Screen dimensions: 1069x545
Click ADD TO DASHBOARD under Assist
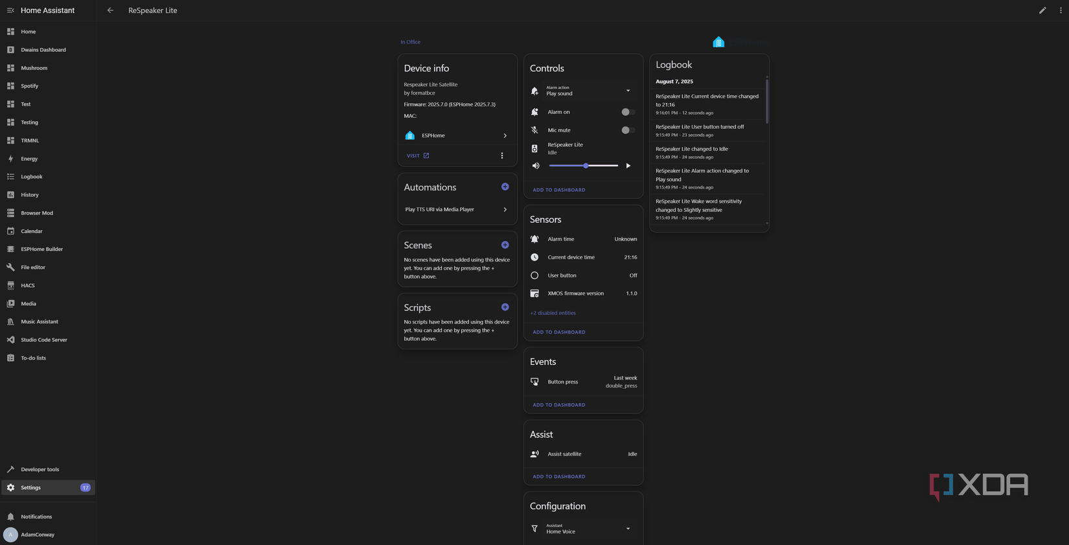(x=559, y=476)
